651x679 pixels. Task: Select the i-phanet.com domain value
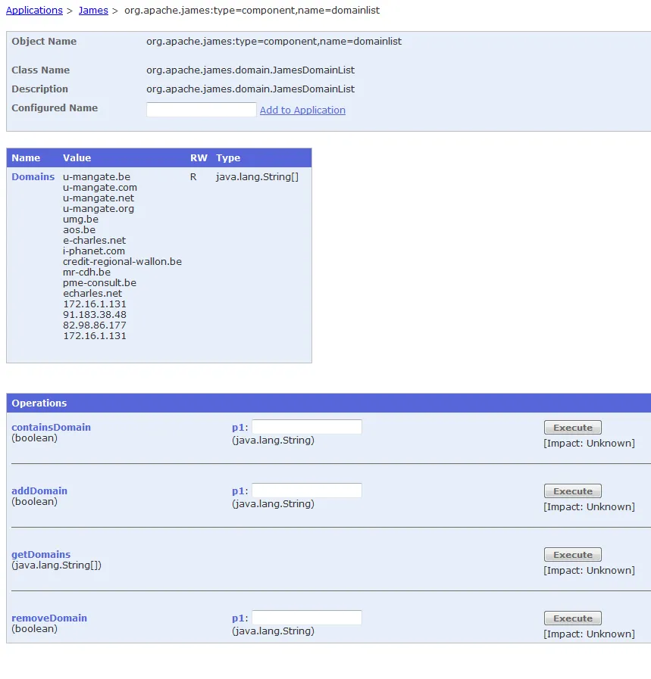coord(94,251)
